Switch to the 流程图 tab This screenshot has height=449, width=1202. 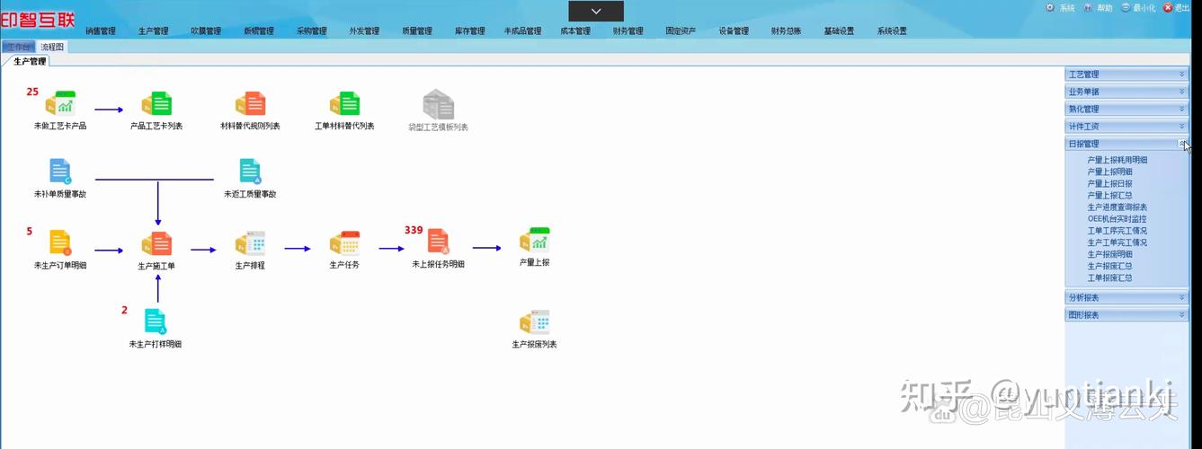point(52,47)
